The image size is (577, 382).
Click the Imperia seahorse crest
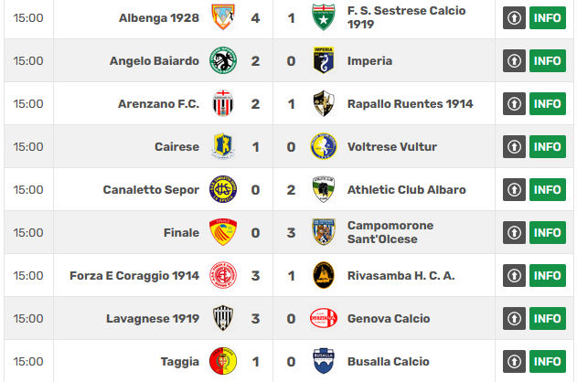tap(324, 60)
